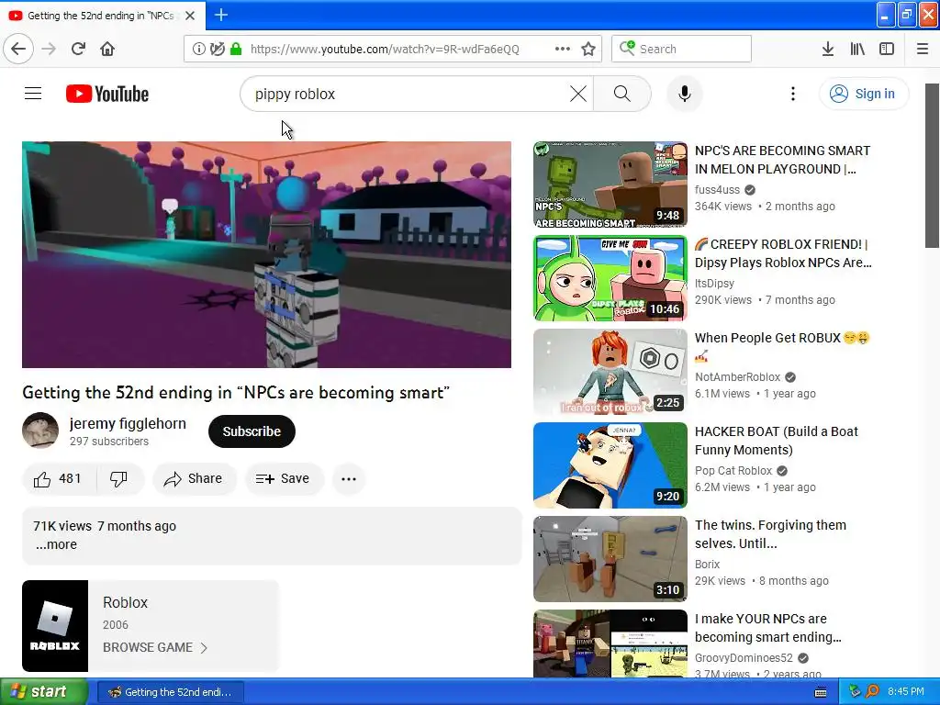940x705 pixels.
Task: Like the video with thumbs up 481
Action: (x=58, y=478)
